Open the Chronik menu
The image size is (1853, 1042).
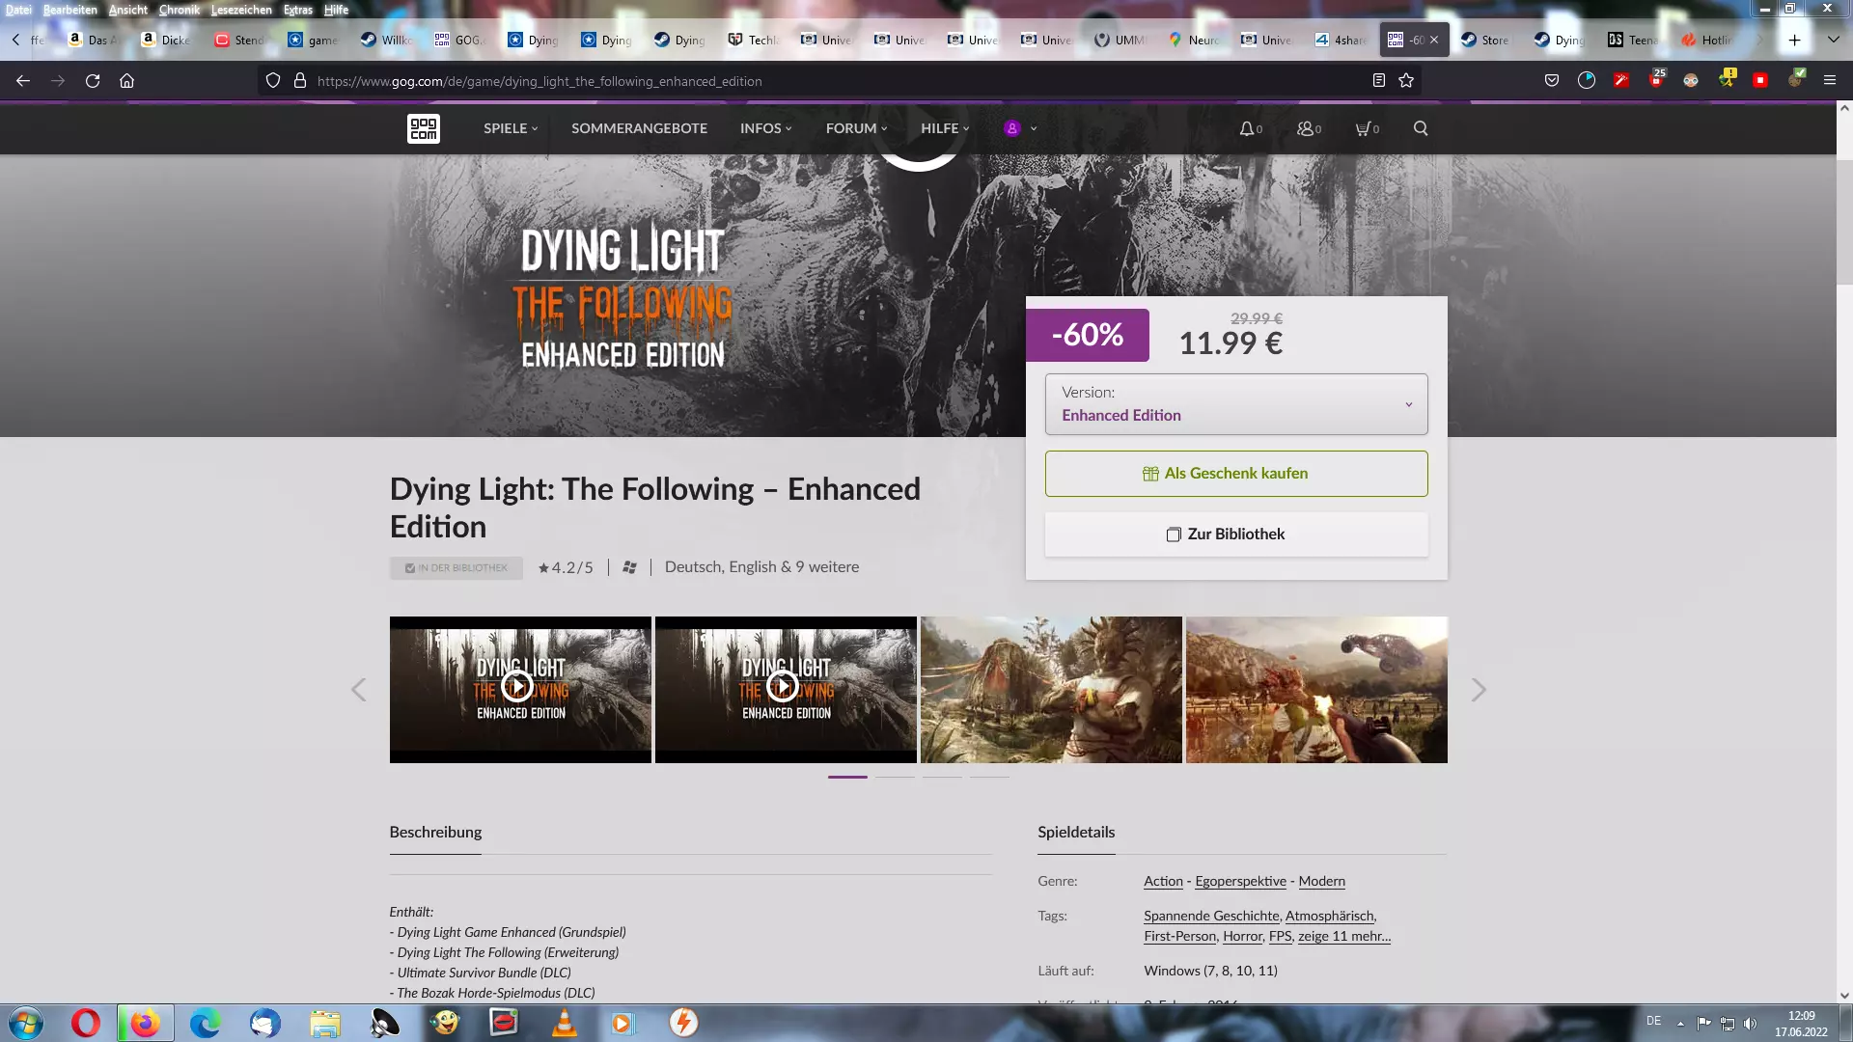[179, 10]
